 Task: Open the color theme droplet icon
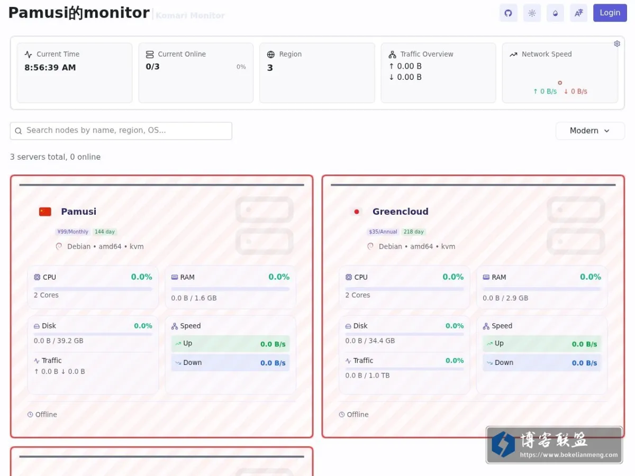(x=555, y=13)
